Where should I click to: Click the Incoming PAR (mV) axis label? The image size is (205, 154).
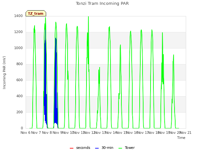4,73
